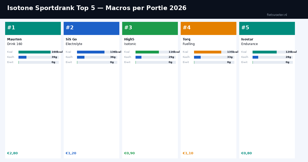Screen dimensions: 308x162
Task: Select the #4 rank header
Action: (208, 28)
